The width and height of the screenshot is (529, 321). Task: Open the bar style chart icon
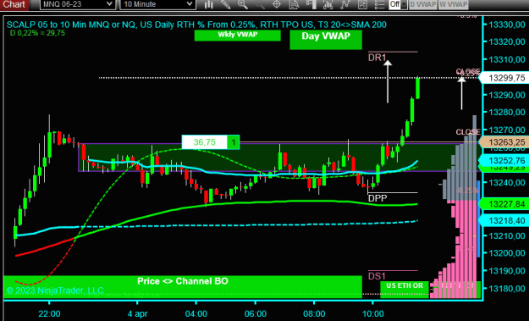click(x=209, y=4)
